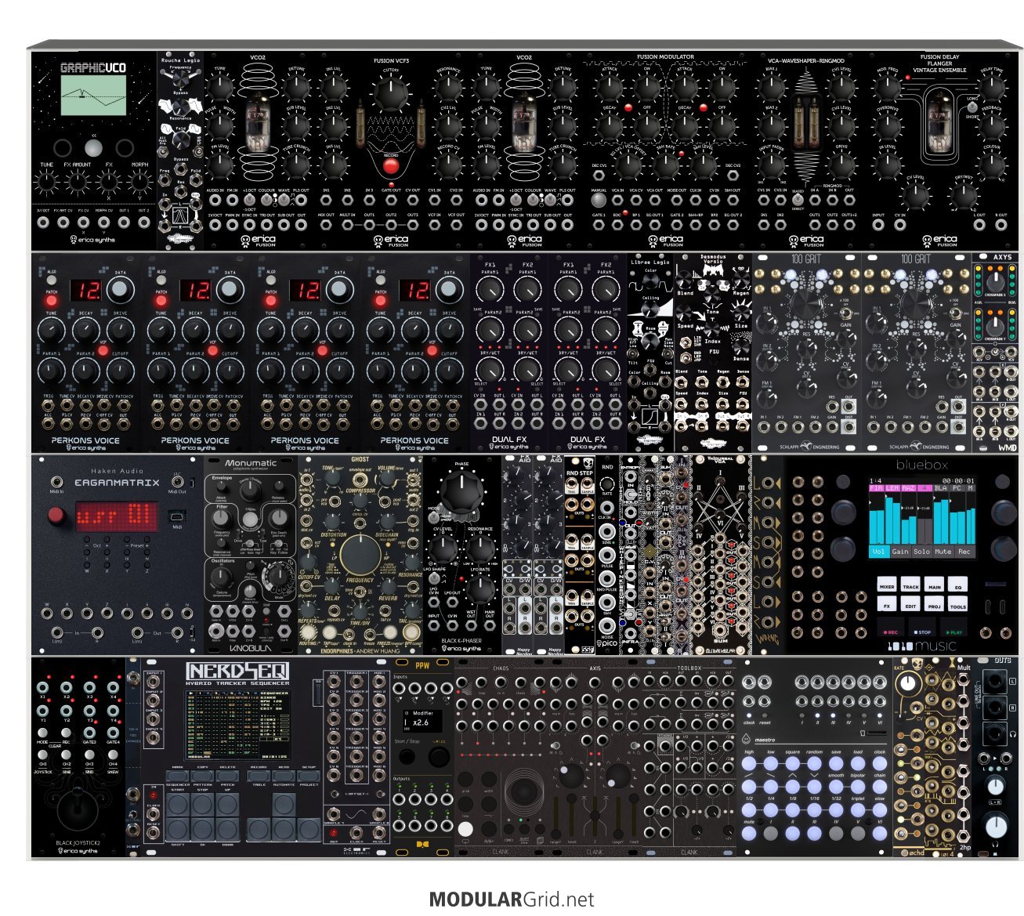This screenshot has height=916, width=1024.
Task: Tap the EDIT button on bluebox
Action: [x=910, y=603]
